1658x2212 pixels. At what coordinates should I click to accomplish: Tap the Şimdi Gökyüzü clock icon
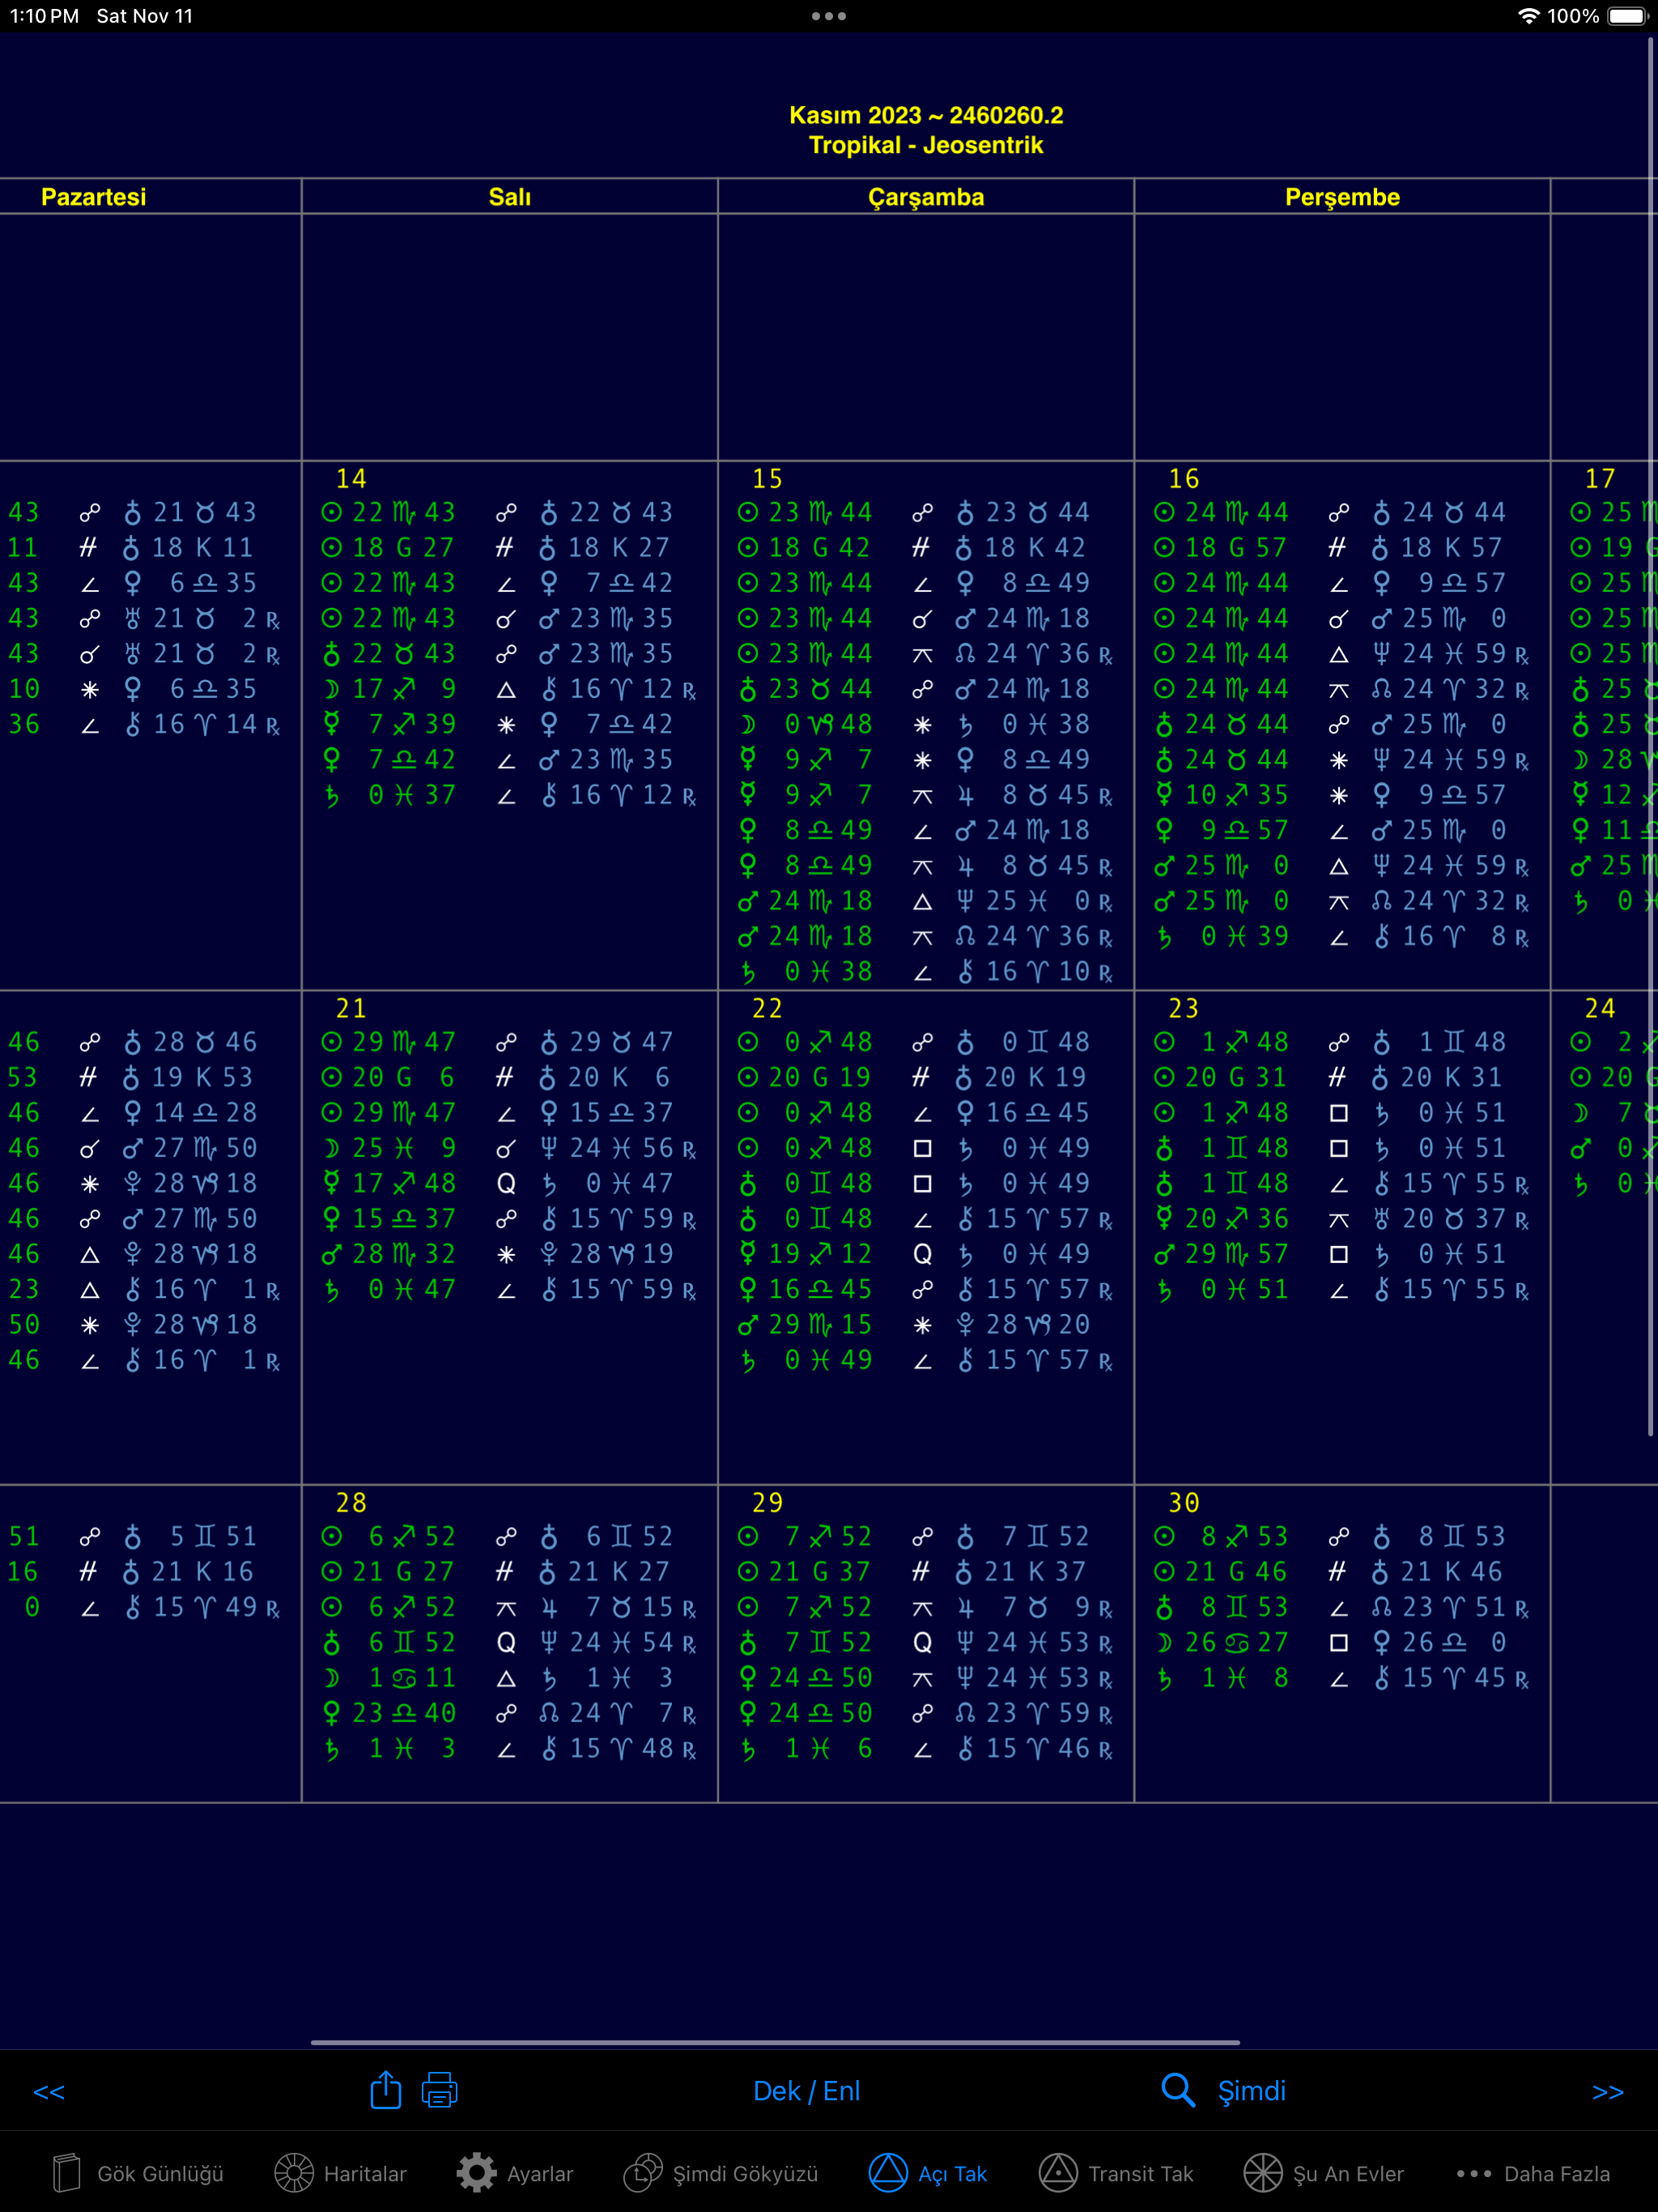(643, 2173)
